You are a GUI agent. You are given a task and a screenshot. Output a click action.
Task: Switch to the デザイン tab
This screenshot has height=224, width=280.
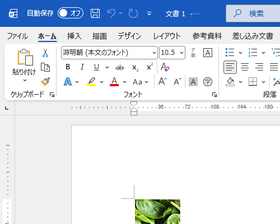pos(129,36)
